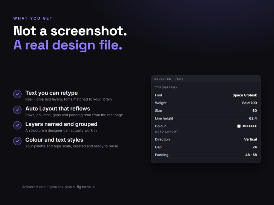Click the 'Not a screenshot.' heading line

(x=70, y=31)
